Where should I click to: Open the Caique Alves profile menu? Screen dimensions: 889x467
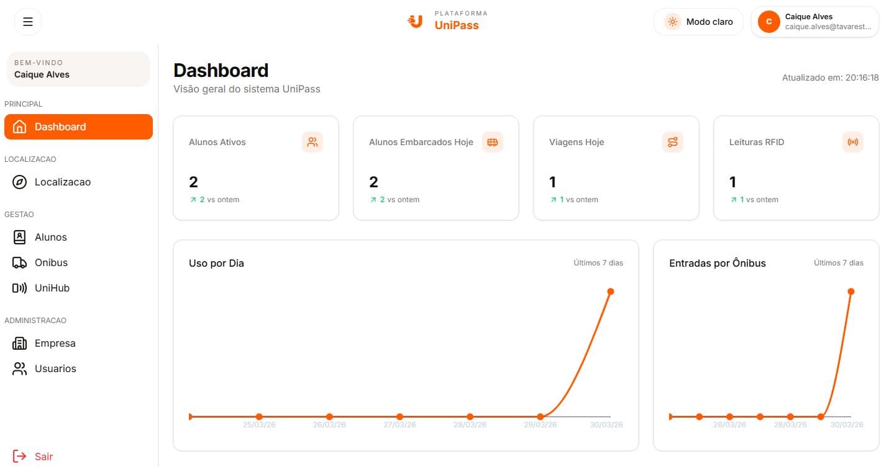point(814,22)
